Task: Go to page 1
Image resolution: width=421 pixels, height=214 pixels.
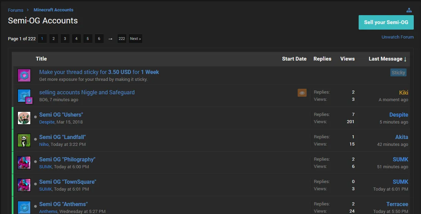Action: click(x=42, y=39)
